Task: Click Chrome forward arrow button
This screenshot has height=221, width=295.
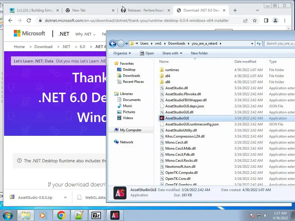Action: pos(20,20)
